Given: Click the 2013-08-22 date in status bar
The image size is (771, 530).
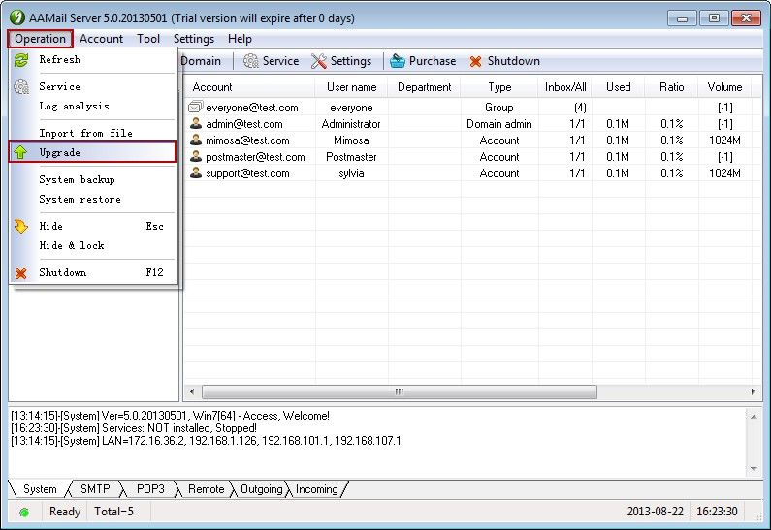Looking at the screenshot, I should point(655,512).
